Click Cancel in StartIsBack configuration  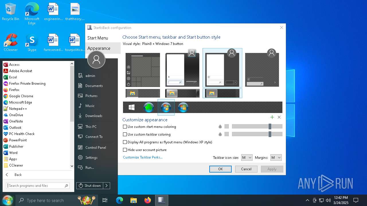(x=246, y=169)
